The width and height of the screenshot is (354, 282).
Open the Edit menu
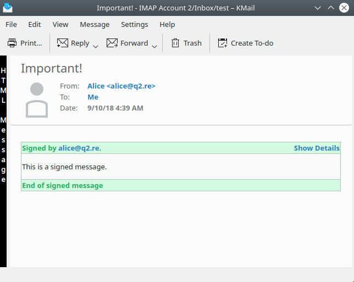[35, 24]
